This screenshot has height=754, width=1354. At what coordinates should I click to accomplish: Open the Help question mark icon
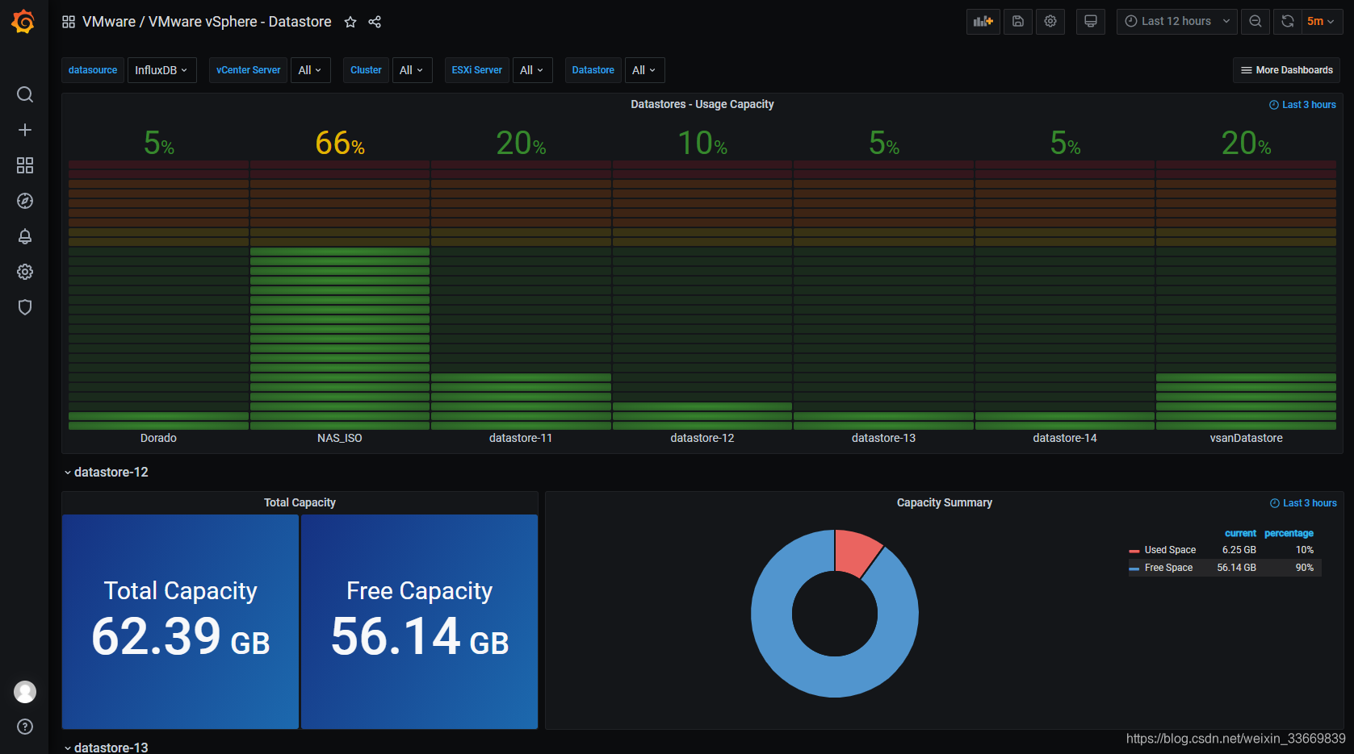coord(25,727)
